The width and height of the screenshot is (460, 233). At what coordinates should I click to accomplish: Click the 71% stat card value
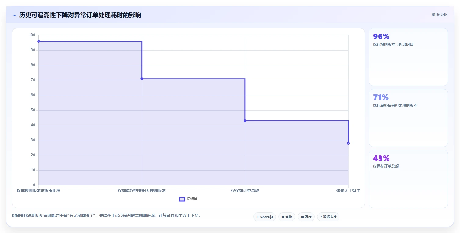[x=381, y=97]
